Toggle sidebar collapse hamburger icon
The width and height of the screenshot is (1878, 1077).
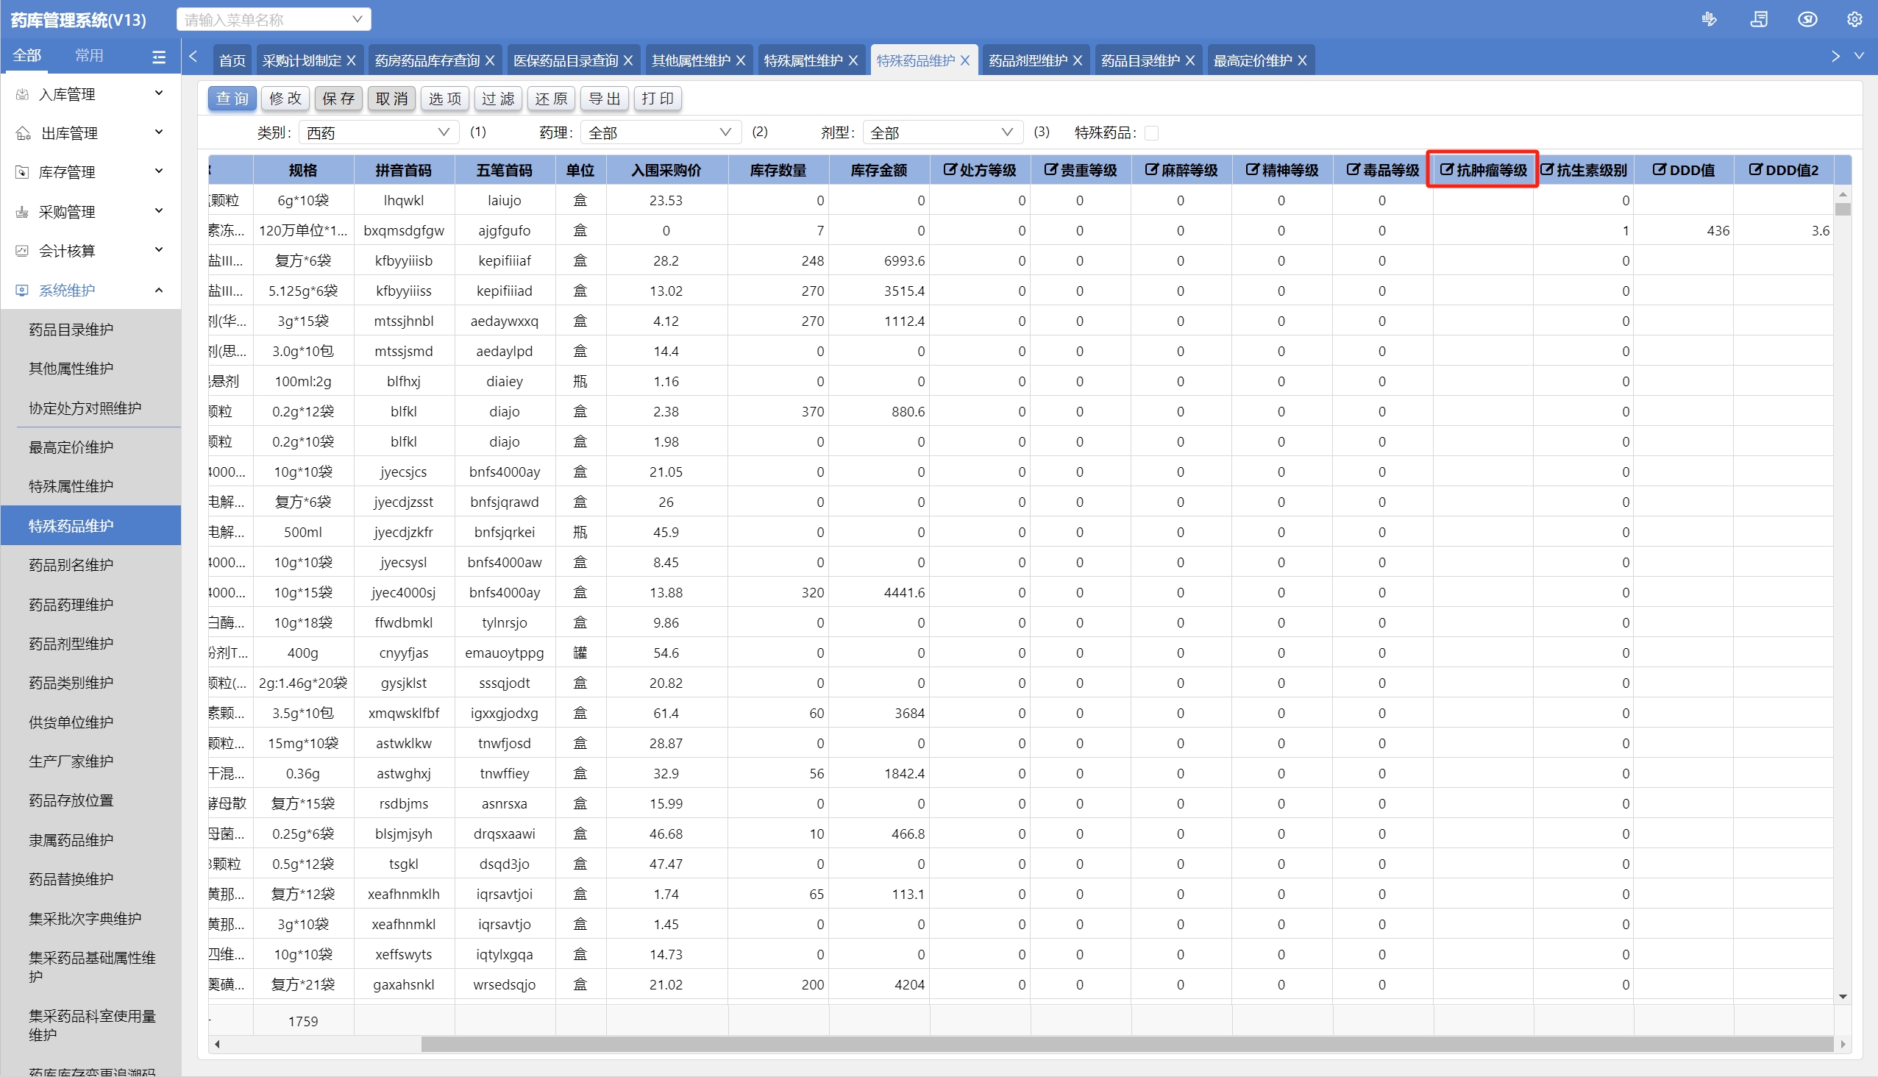(158, 56)
